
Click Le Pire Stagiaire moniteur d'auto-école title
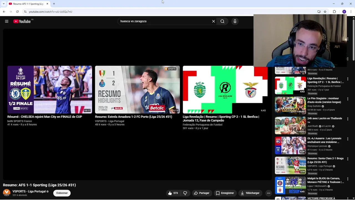coord(324,100)
